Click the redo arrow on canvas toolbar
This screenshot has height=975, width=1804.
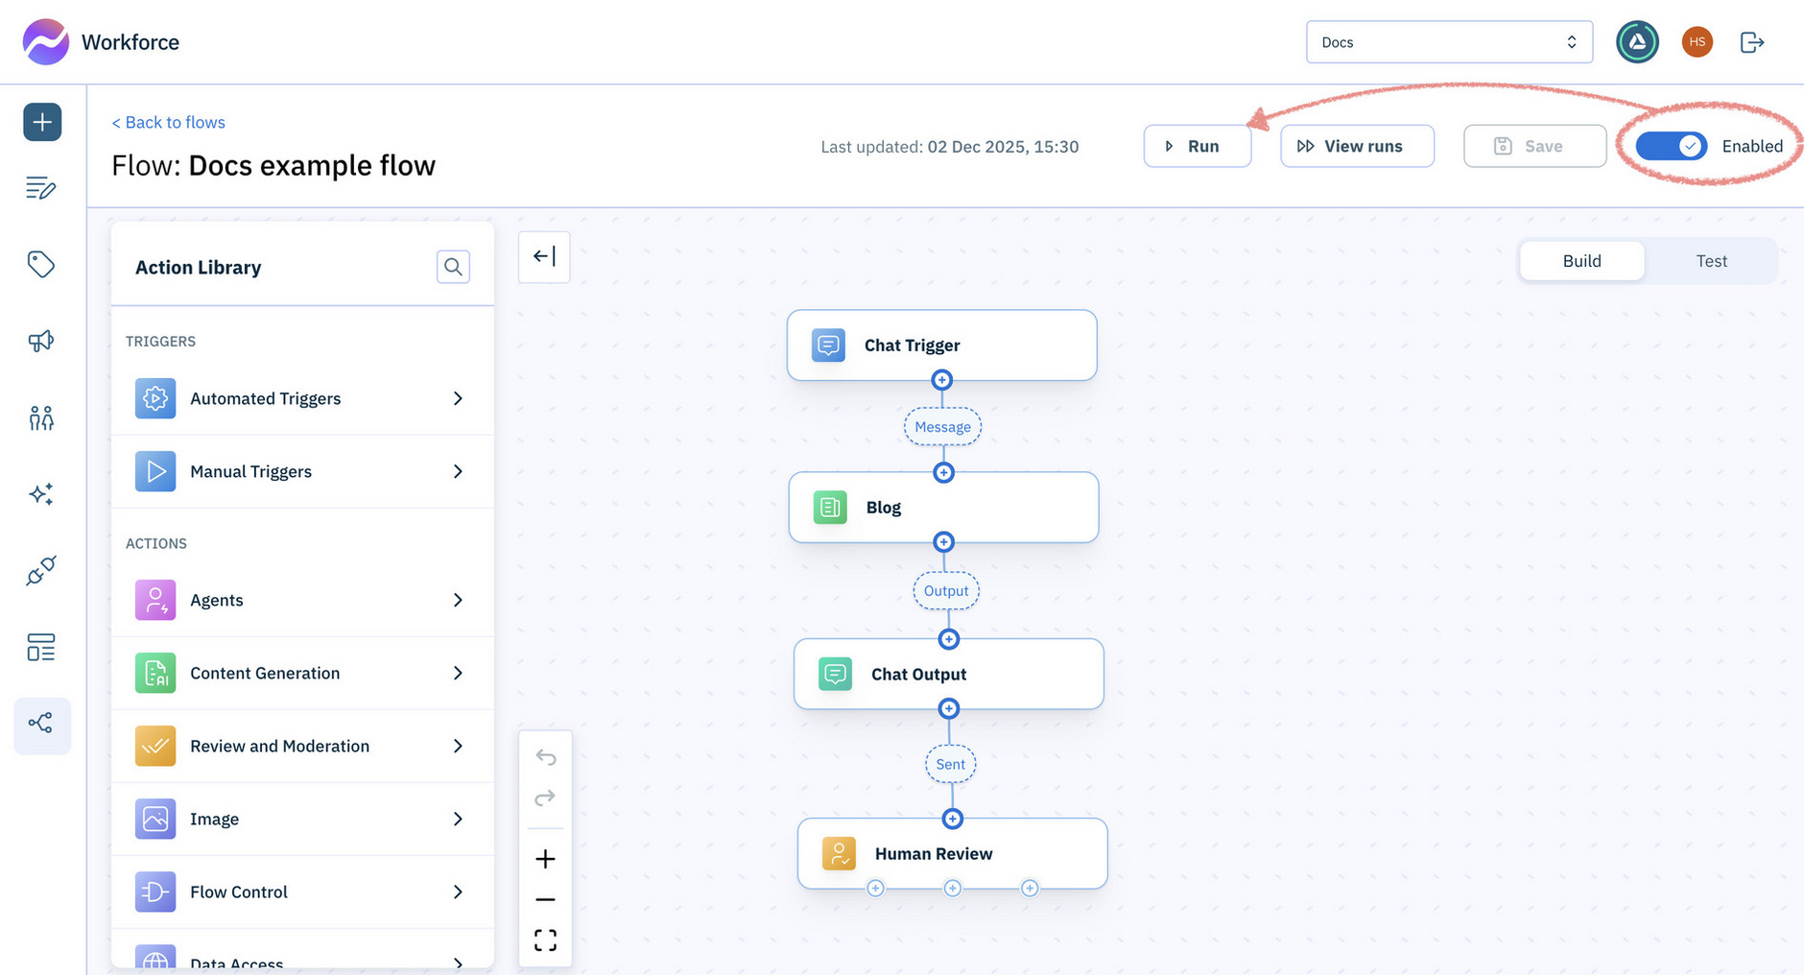coord(545,798)
